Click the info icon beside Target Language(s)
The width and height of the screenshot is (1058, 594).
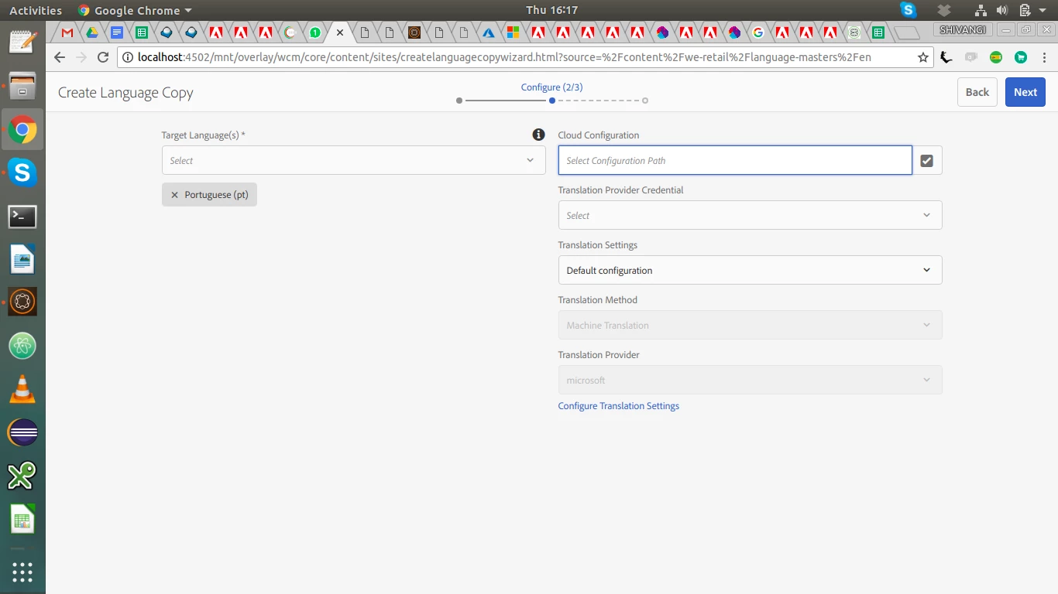538,135
